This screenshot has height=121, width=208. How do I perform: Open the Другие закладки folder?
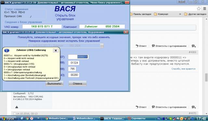point(195,14)
